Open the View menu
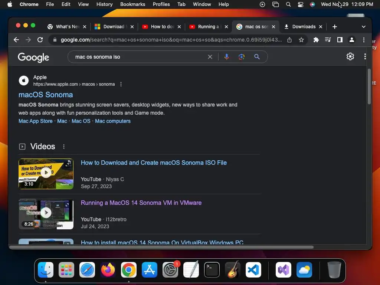 [83, 4]
